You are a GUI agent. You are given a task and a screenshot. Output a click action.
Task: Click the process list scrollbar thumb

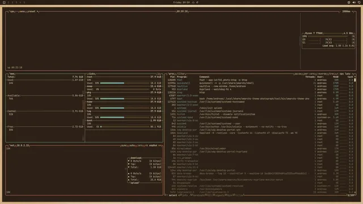[355, 80]
